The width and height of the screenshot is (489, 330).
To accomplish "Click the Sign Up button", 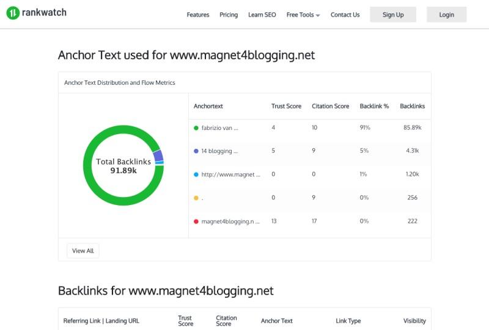I will (393, 15).
